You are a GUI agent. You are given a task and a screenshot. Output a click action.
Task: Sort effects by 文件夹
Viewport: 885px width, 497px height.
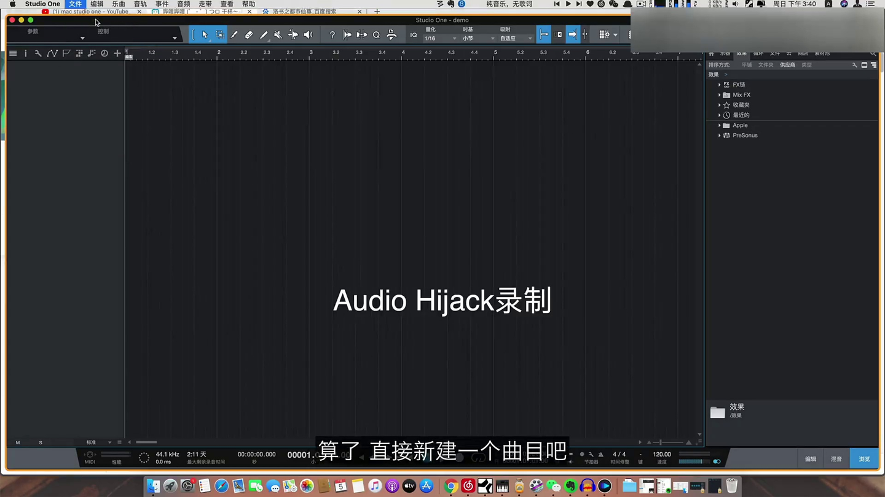[766, 65]
